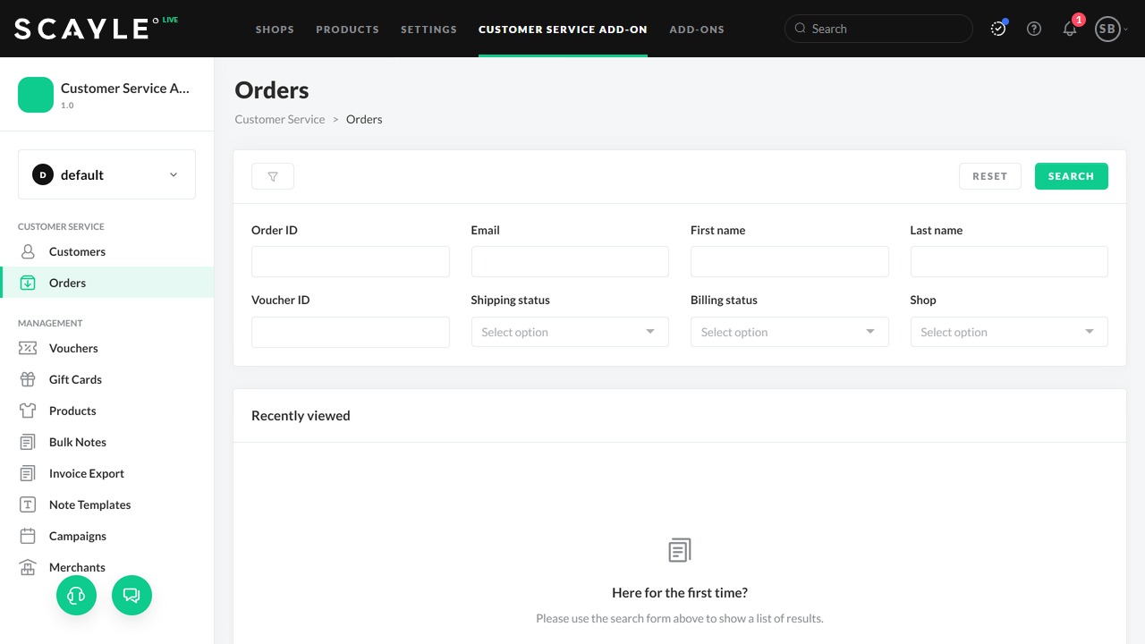
Task: Open Vouchers in the sidebar
Action: (73, 348)
